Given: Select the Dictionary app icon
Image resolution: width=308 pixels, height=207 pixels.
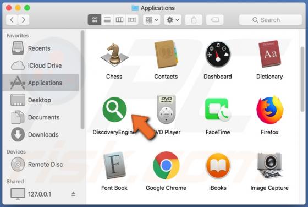Looking at the screenshot, I should click(x=269, y=54).
